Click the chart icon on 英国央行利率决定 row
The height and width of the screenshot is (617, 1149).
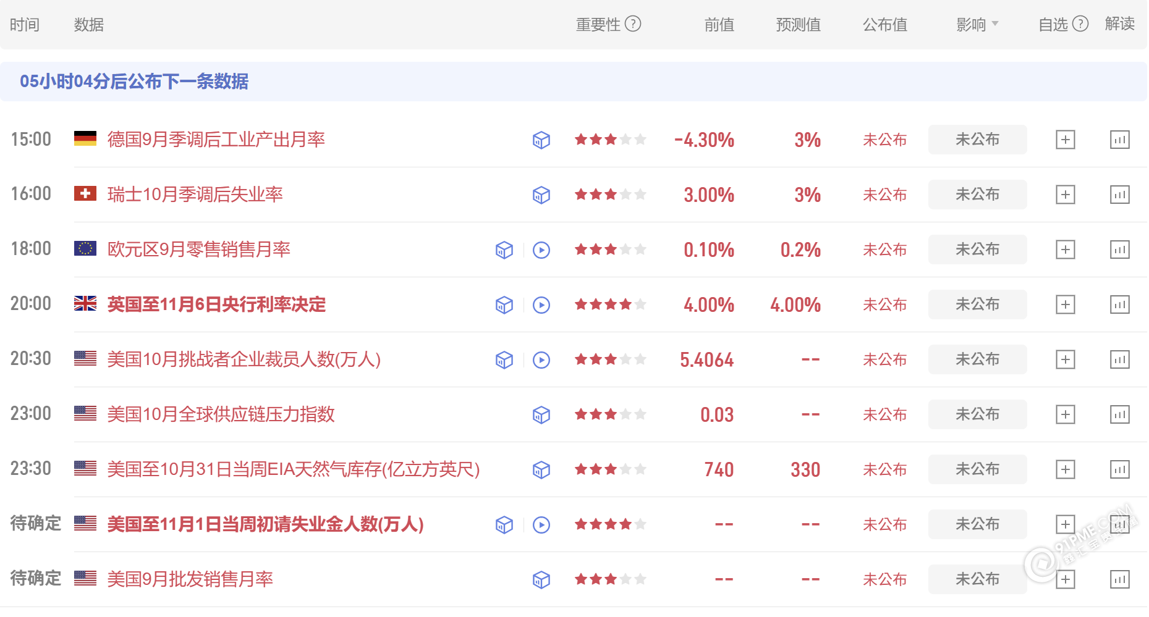click(x=1120, y=304)
